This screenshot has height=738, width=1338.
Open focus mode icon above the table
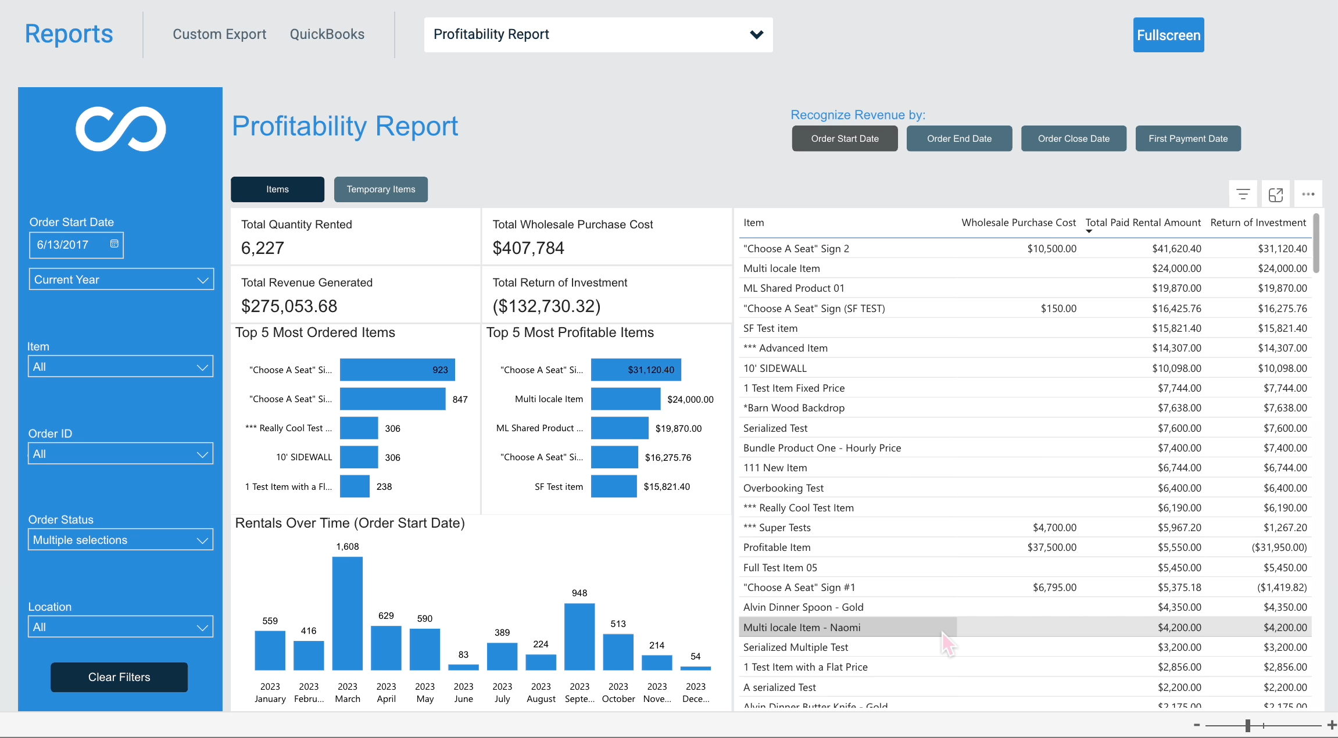pyautogui.click(x=1276, y=195)
